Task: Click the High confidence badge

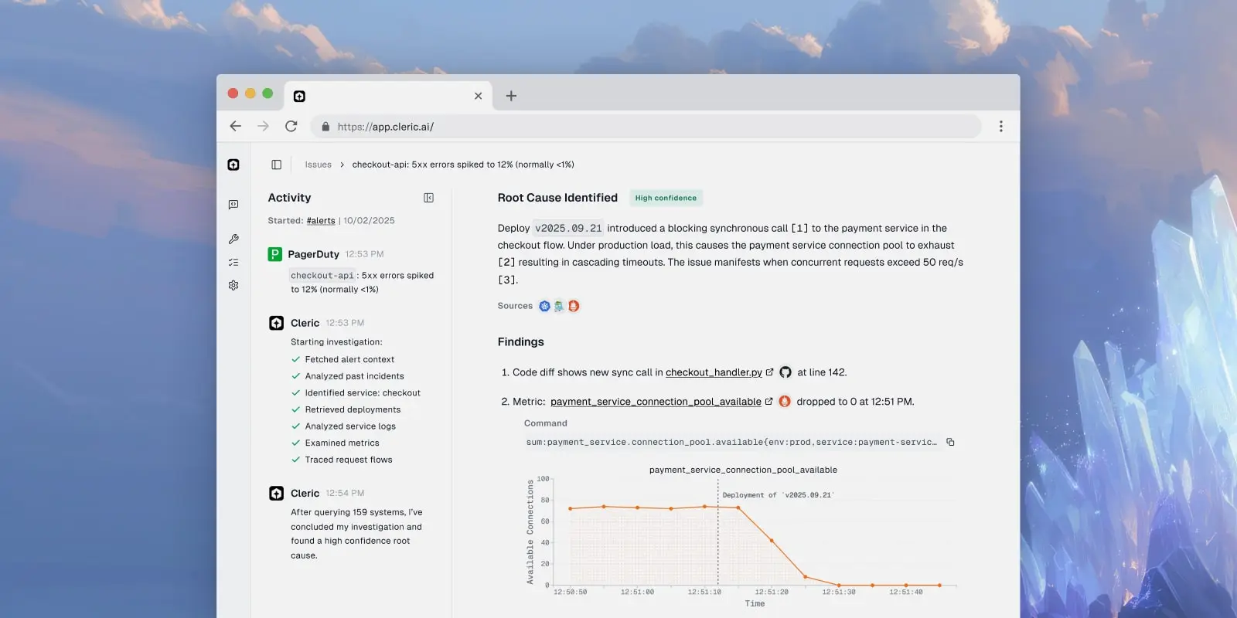Action: (666, 198)
